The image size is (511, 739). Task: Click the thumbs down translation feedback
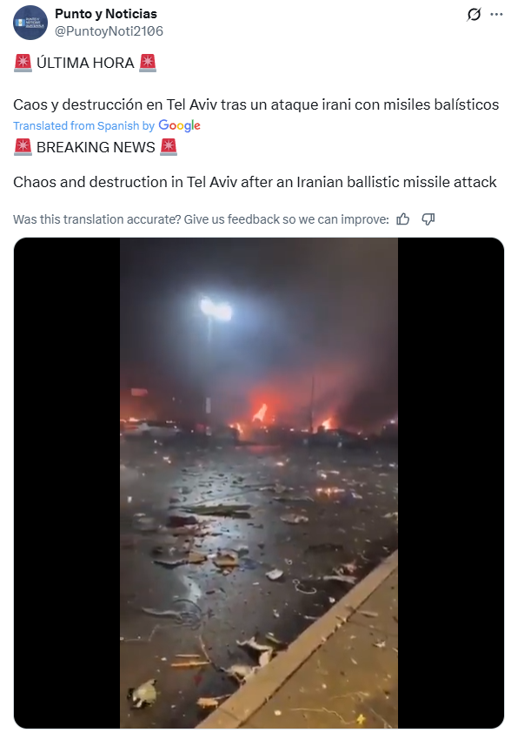(x=428, y=219)
